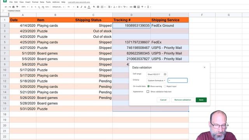Open the zoom level dropdown
The width and height of the screenshot is (249, 140).
pos(25,7)
